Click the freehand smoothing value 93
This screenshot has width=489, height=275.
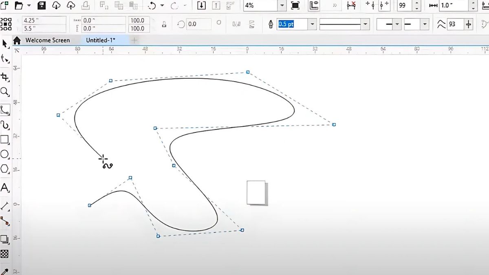(x=455, y=24)
